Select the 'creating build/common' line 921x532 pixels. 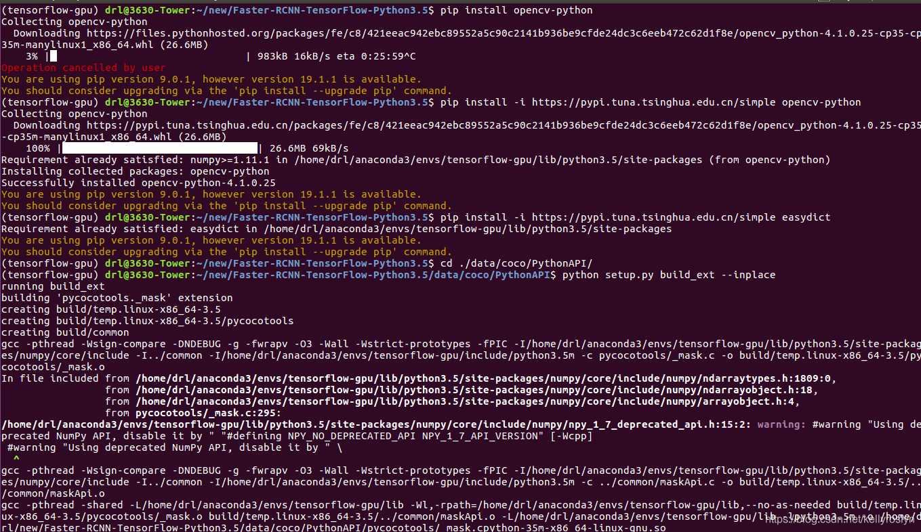tap(65, 332)
